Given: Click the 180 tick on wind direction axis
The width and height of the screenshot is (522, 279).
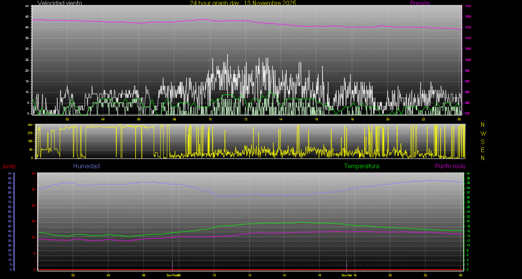Looking at the screenshot, I should (x=30, y=141).
